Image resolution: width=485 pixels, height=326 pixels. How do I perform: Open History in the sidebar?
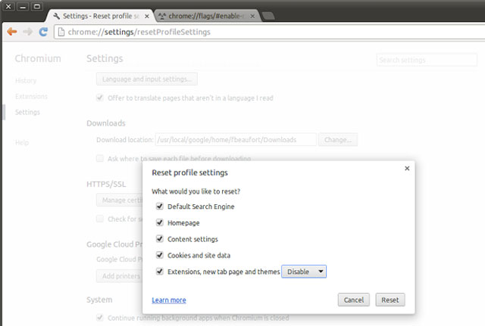tap(26, 80)
